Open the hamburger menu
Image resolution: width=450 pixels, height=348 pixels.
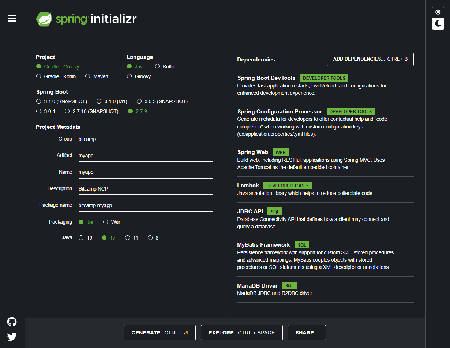[x=12, y=18]
